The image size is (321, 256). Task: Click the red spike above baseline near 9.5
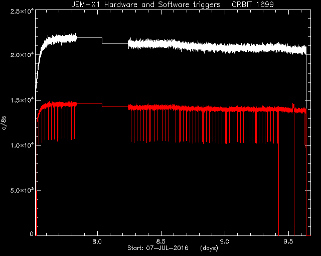point(293,105)
